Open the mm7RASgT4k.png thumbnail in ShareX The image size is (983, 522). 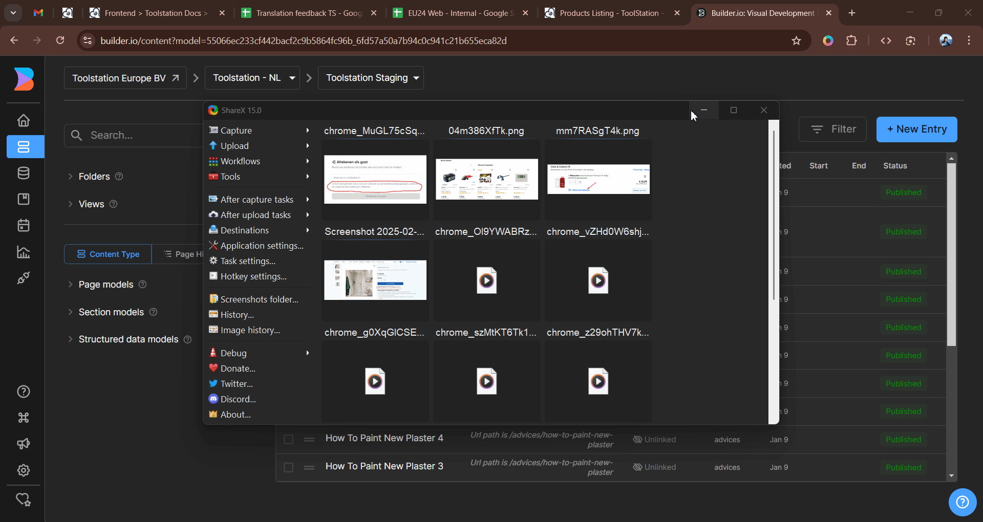click(x=597, y=179)
